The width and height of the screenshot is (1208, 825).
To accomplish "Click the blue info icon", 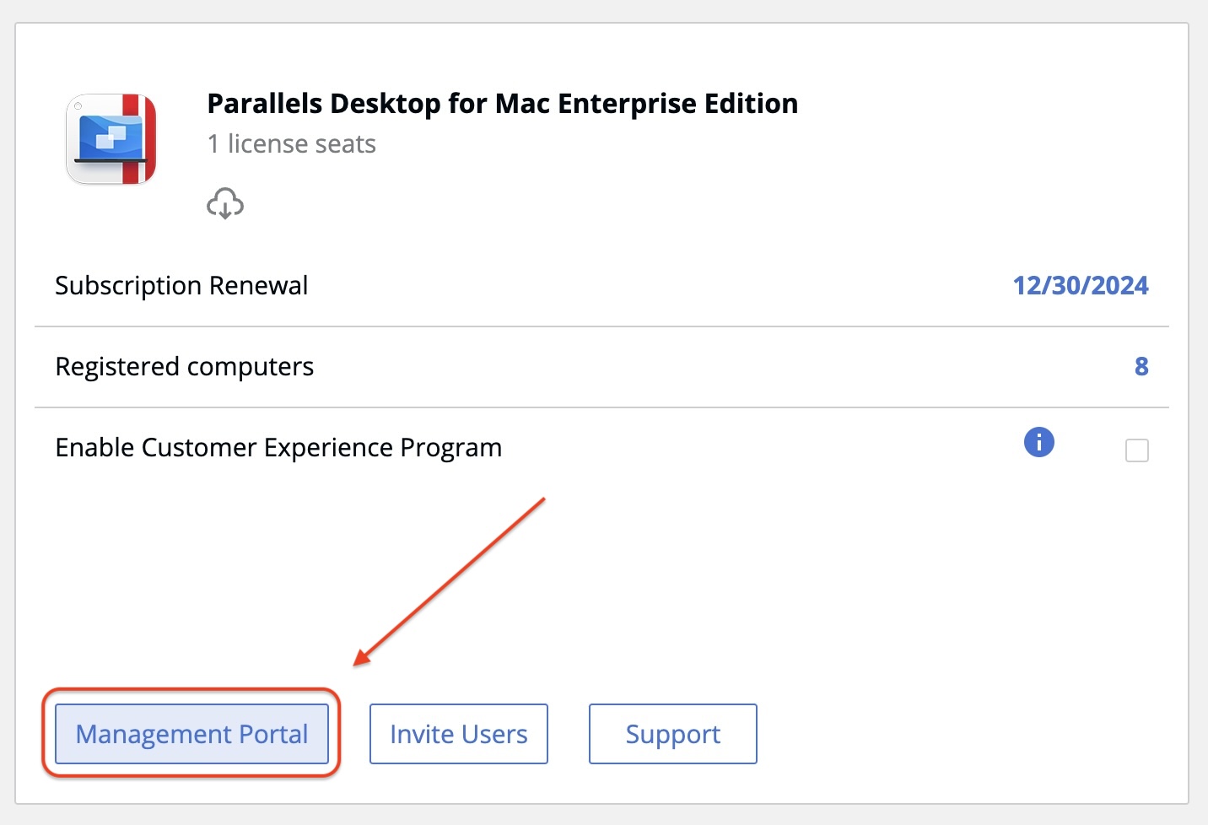I will point(1038,441).
